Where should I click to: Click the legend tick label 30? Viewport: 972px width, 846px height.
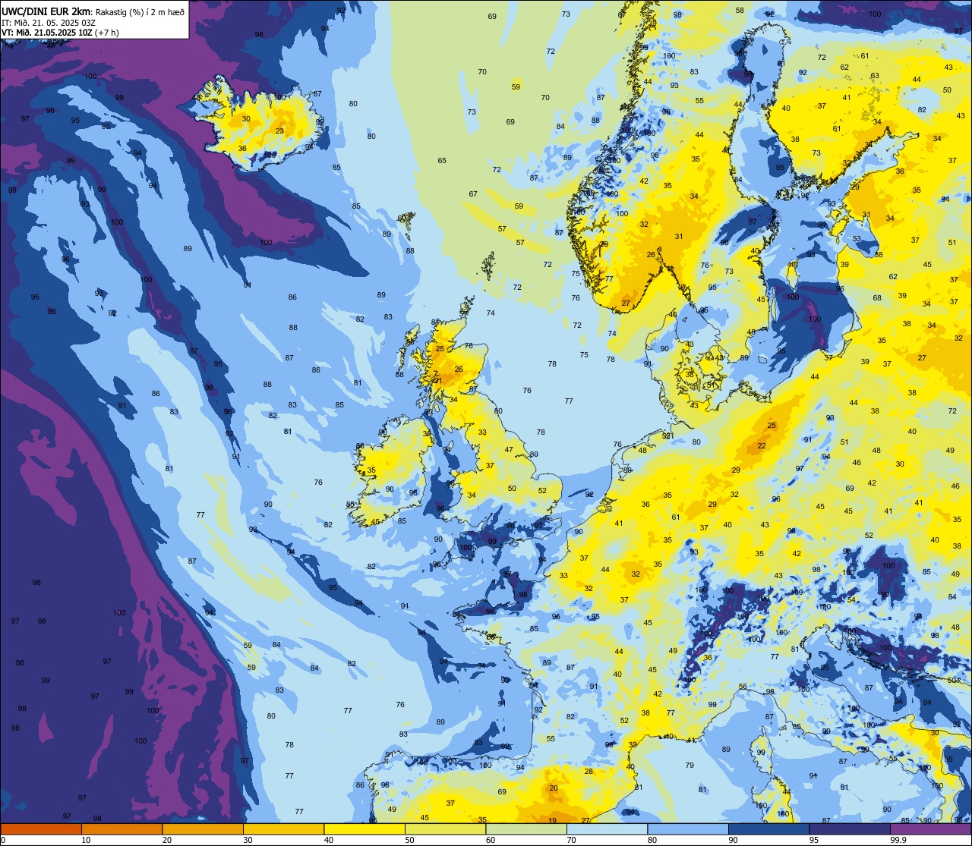pos(248,840)
